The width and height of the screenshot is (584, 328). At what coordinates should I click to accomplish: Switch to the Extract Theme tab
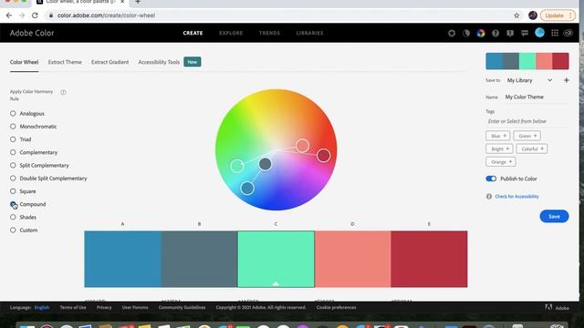click(x=65, y=62)
